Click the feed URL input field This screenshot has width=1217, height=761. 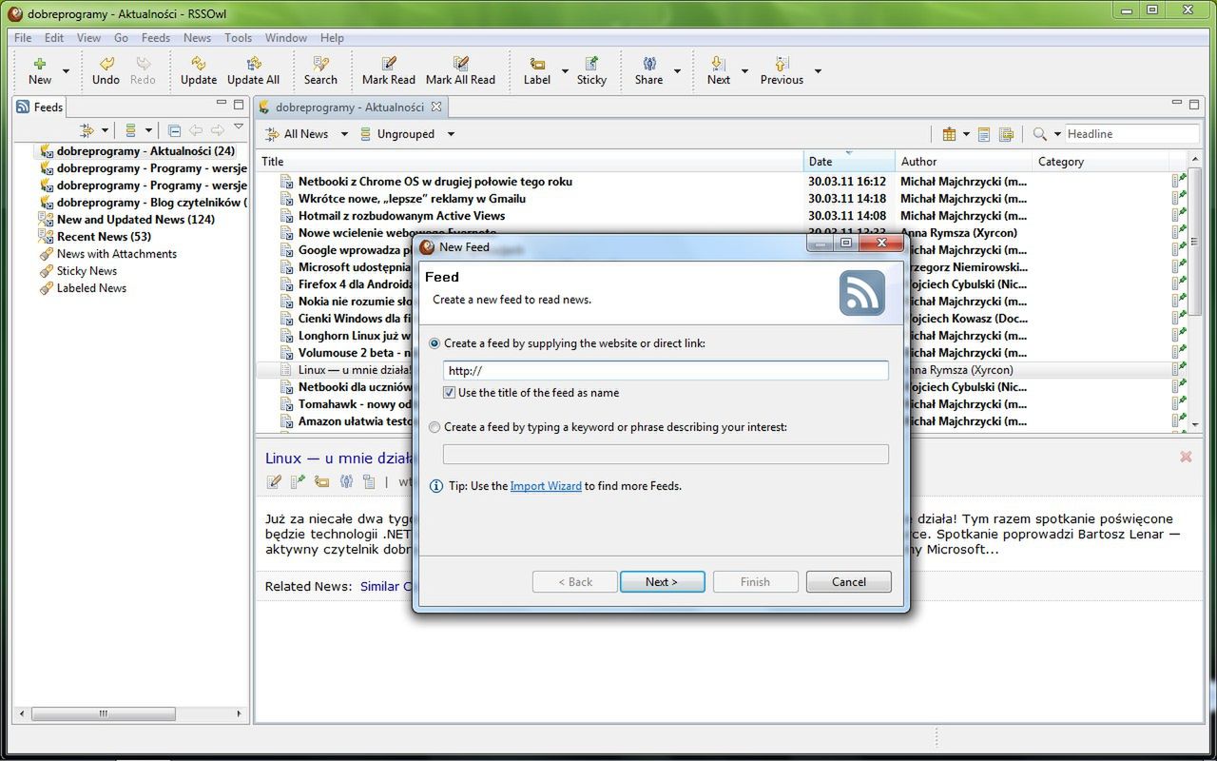tap(666, 371)
